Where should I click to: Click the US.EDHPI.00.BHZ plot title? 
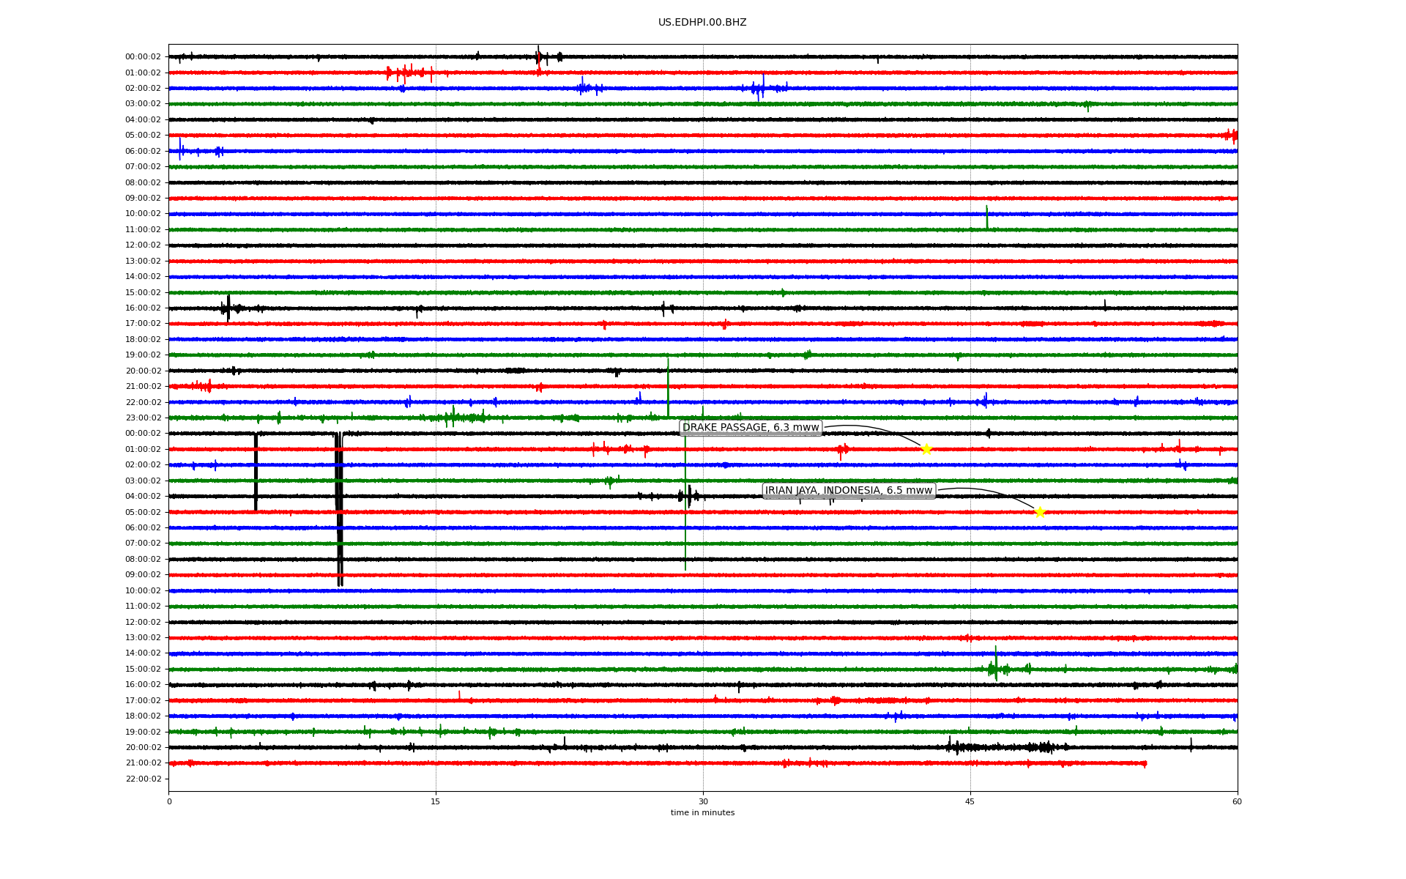[702, 23]
